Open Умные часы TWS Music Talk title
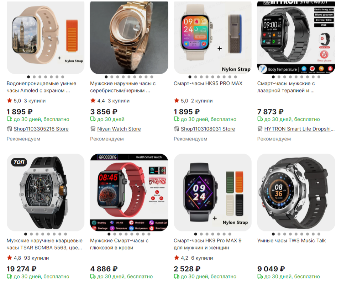Screen dimensions: 357x282 click(x=292, y=241)
